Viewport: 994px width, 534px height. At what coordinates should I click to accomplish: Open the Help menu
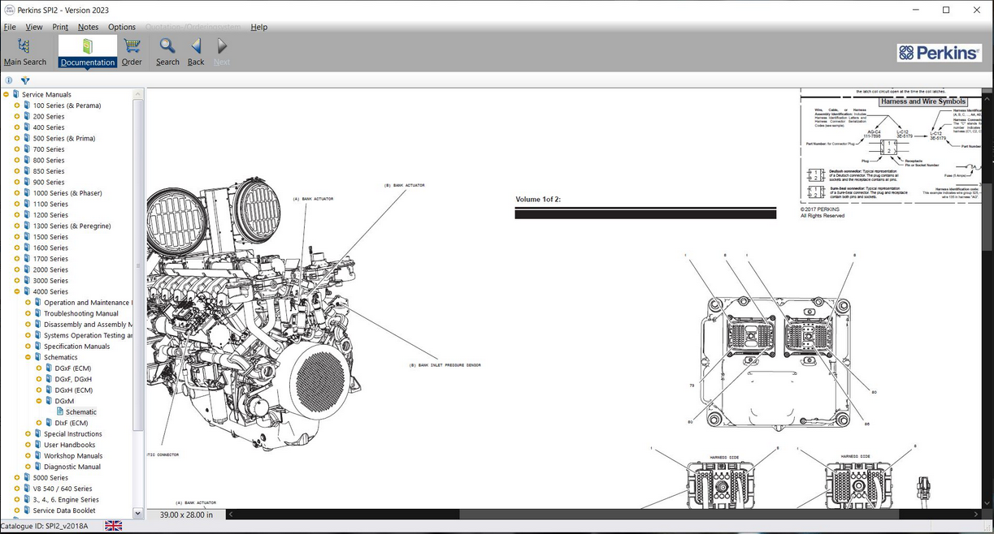point(259,27)
